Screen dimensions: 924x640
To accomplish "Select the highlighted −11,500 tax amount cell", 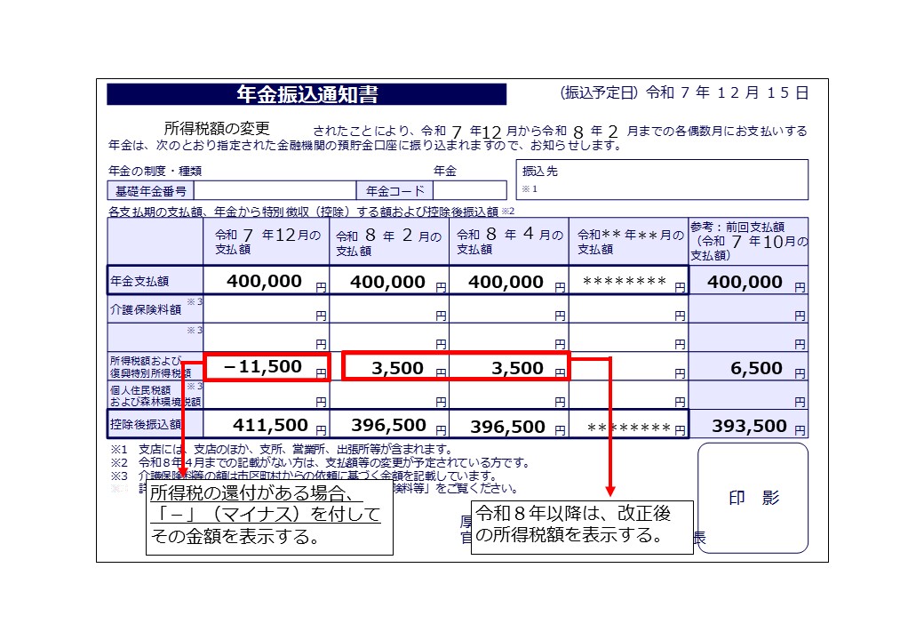I will click(x=267, y=367).
